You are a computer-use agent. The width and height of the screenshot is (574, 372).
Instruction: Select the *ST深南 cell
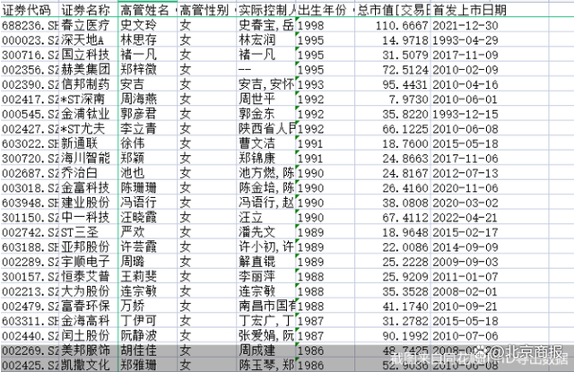[x=88, y=99]
